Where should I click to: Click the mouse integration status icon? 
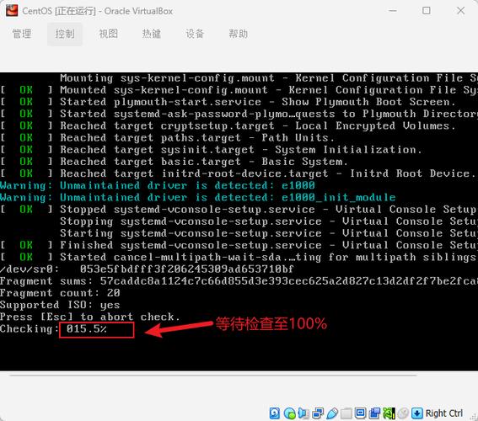[403, 413]
